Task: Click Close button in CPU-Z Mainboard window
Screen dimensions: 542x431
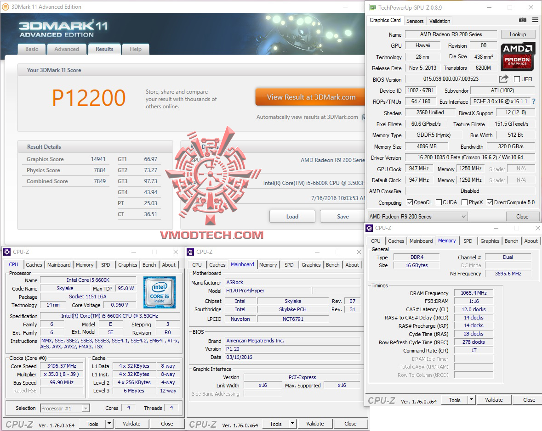Action: click(350, 423)
